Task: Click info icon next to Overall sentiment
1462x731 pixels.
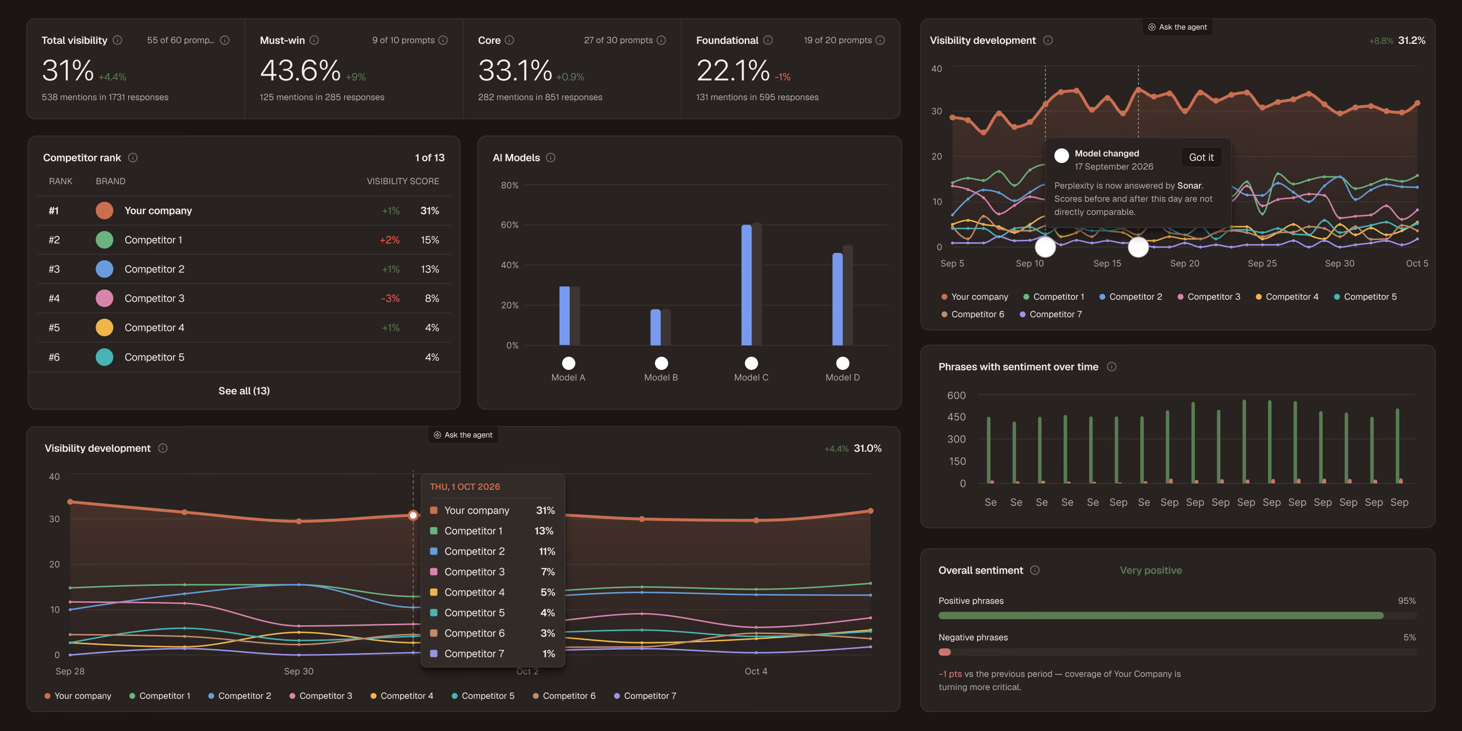Action: tap(1035, 570)
